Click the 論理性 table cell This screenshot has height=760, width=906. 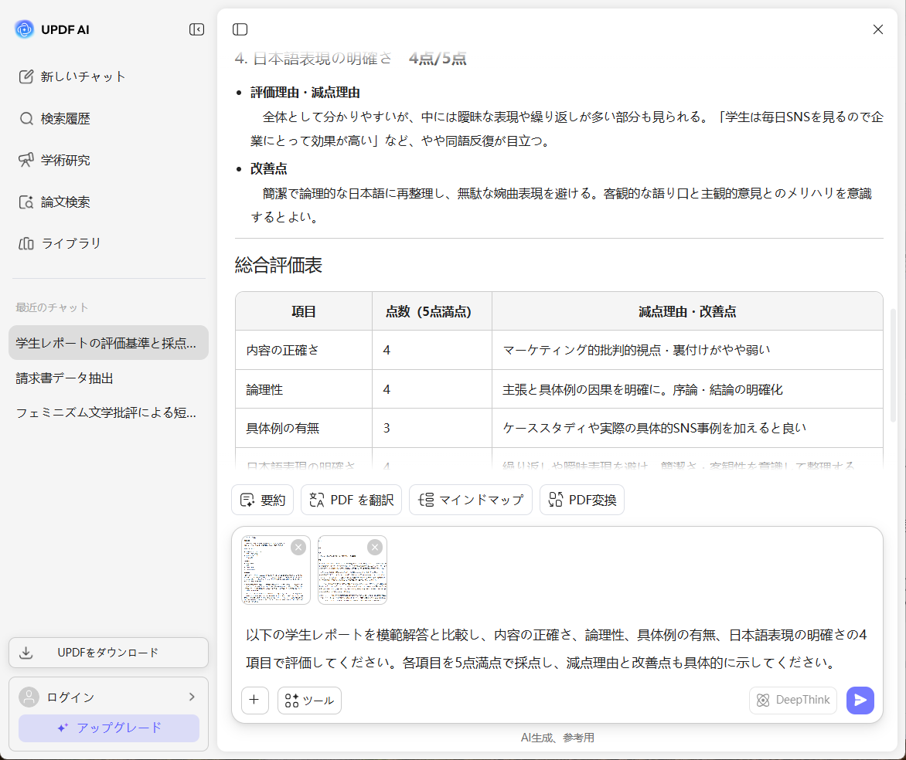click(x=304, y=389)
